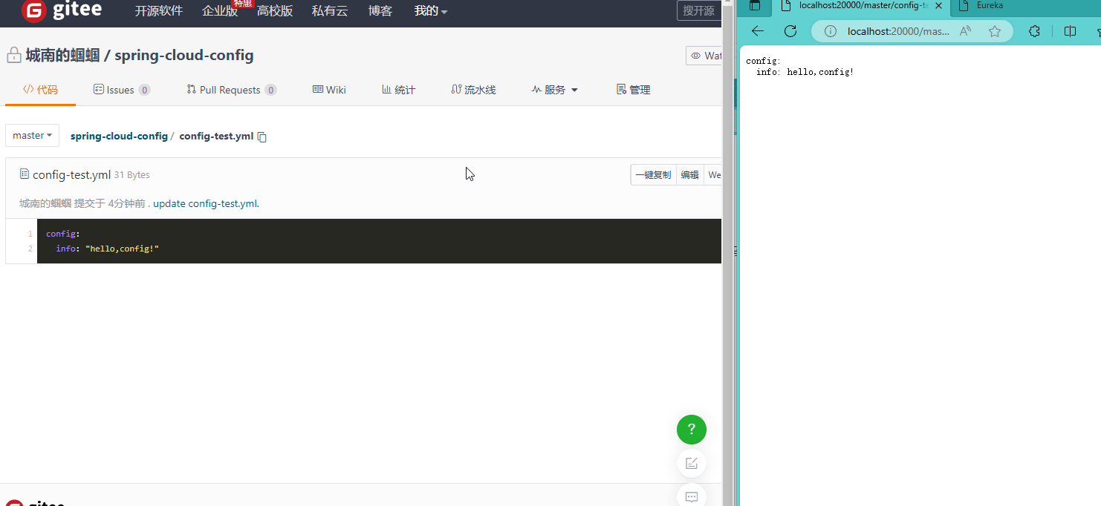This screenshot has width=1101, height=506.
Task: Switch to the Issues tab
Action: click(122, 90)
